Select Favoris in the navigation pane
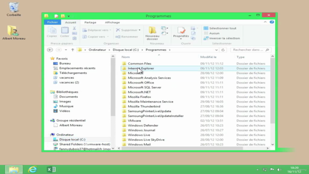The height and width of the screenshot is (174, 309). 62,58
